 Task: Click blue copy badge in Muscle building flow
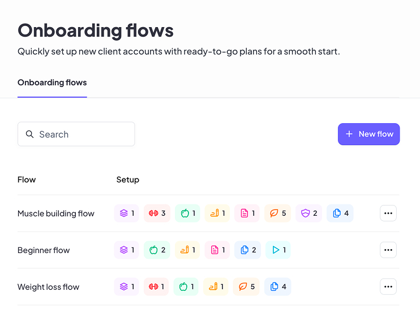340,214
